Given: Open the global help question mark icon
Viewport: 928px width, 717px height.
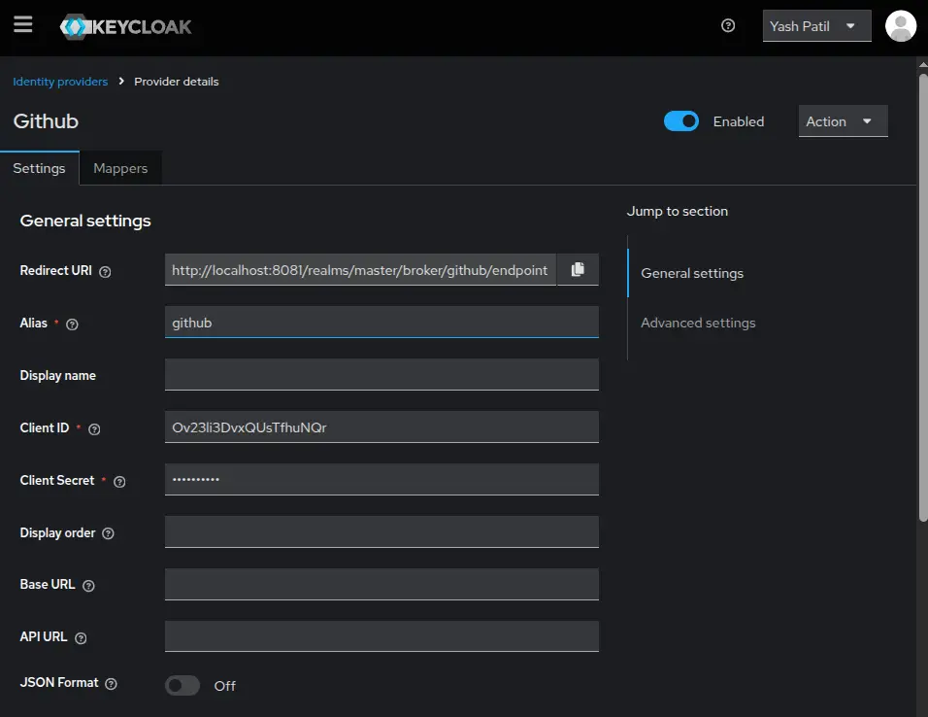Looking at the screenshot, I should tap(728, 26).
